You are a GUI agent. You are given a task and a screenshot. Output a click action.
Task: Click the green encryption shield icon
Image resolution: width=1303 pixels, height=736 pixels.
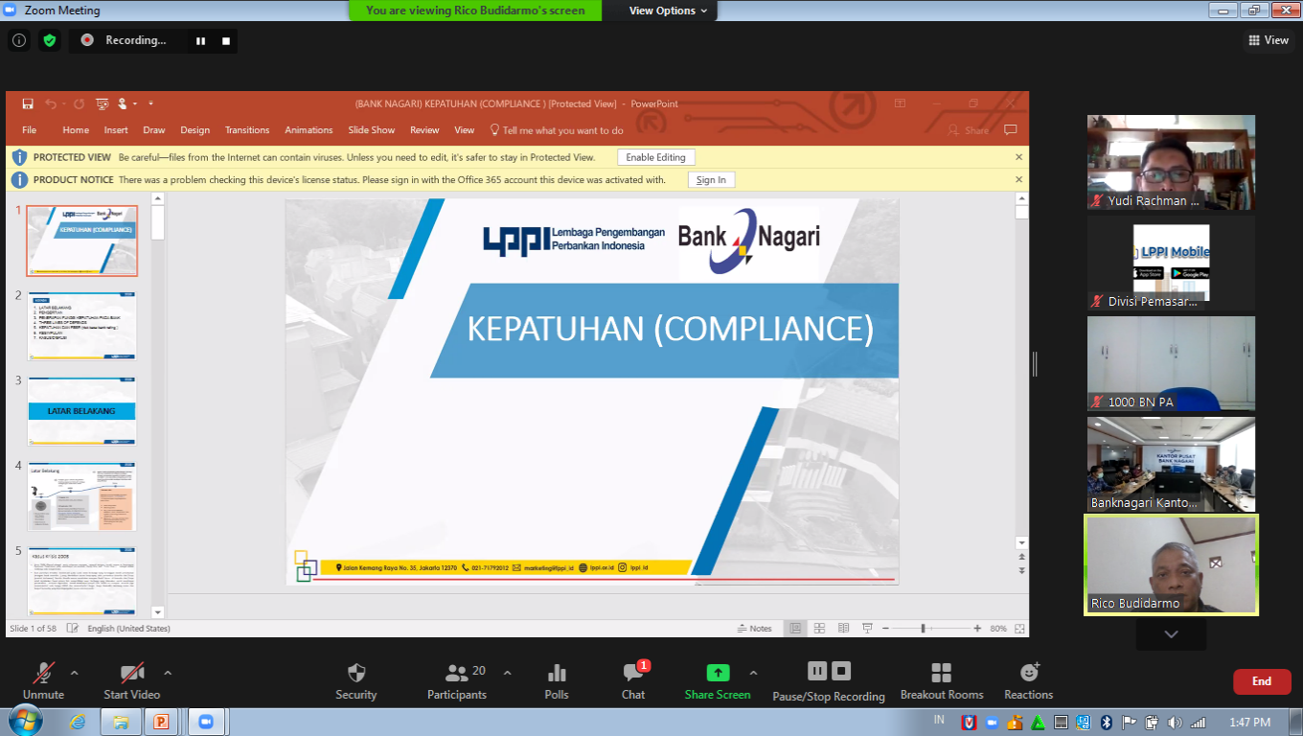pos(50,40)
